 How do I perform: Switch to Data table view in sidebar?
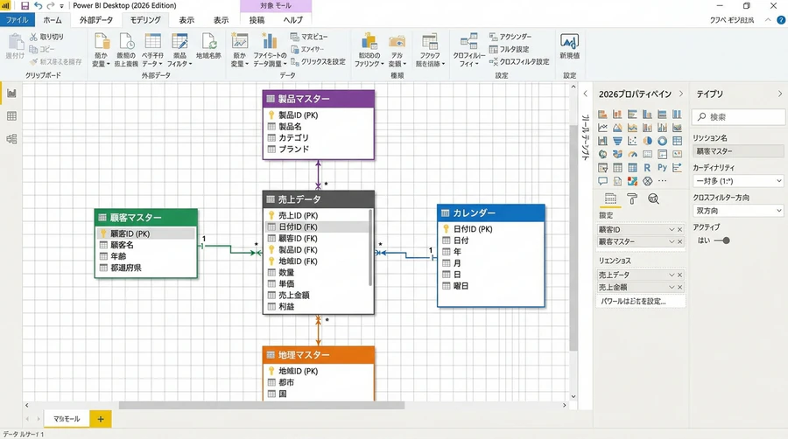[x=11, y=116]
